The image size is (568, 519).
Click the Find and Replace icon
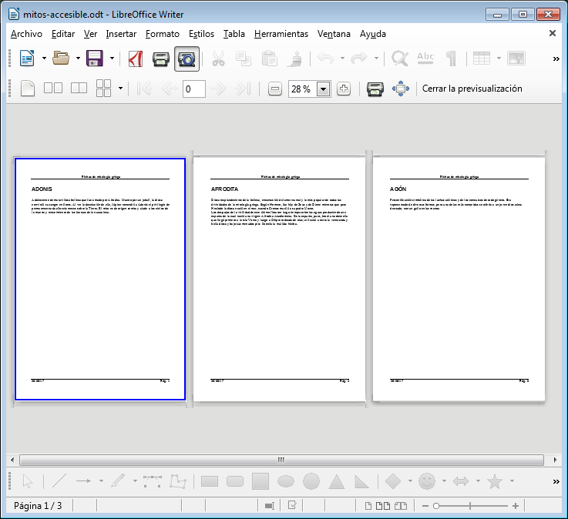point(400,59)
